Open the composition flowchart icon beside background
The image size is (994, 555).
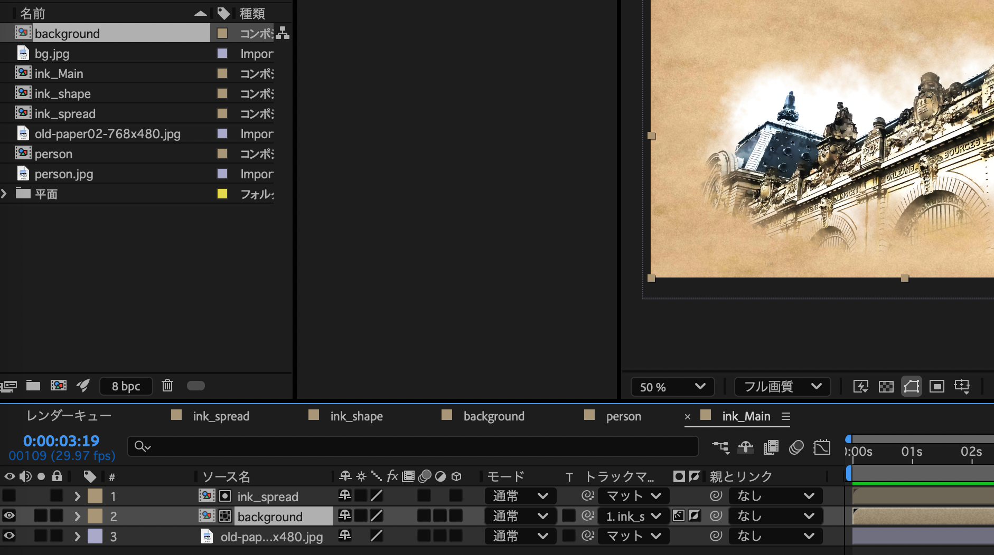[x=283, y=33]
